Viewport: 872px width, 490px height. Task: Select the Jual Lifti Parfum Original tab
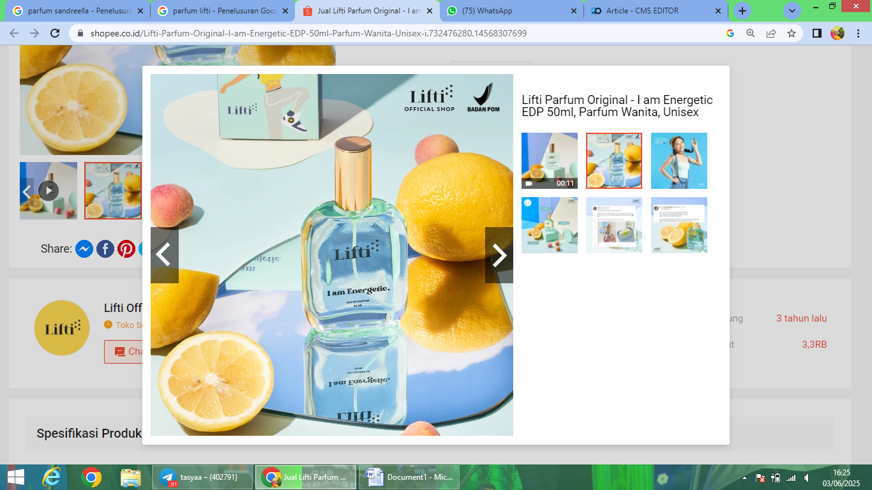tap(368, 11)
